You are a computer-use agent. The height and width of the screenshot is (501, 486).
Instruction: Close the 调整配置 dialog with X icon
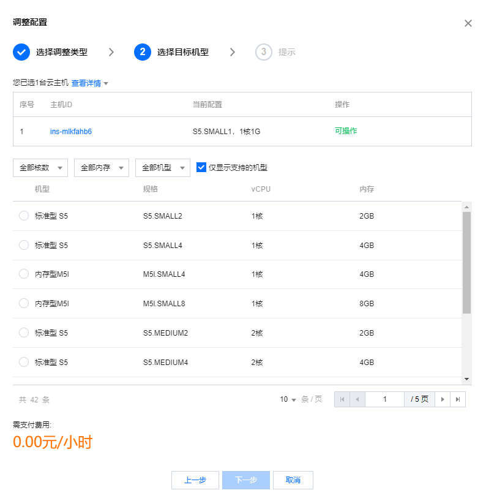(468, 23)
